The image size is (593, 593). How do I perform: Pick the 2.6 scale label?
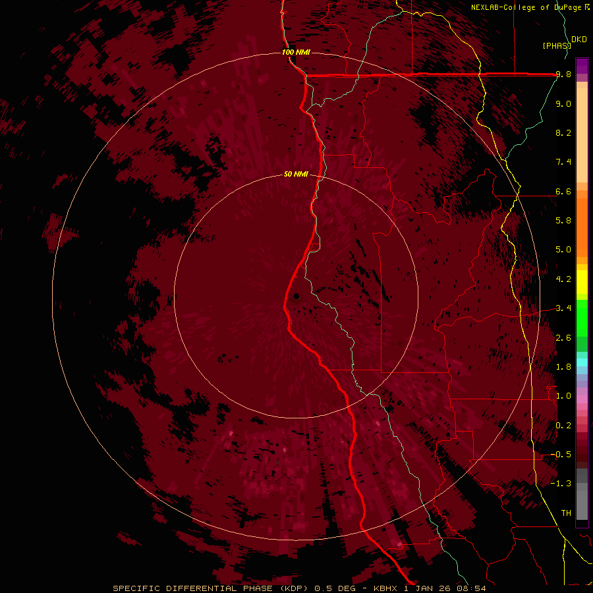tap(563, 338)
